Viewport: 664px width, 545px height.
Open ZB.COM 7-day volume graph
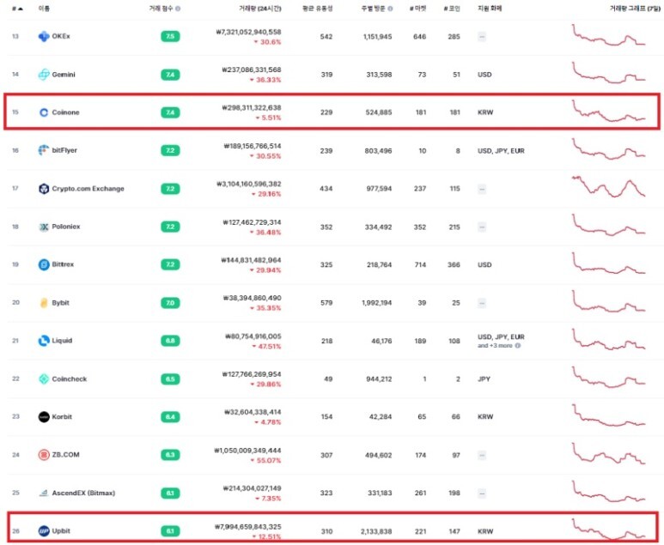point(608,453)
